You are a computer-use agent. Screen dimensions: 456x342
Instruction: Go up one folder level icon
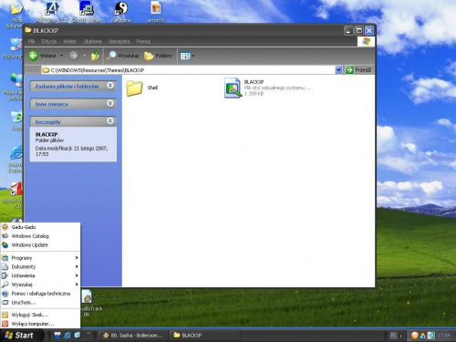95,56
